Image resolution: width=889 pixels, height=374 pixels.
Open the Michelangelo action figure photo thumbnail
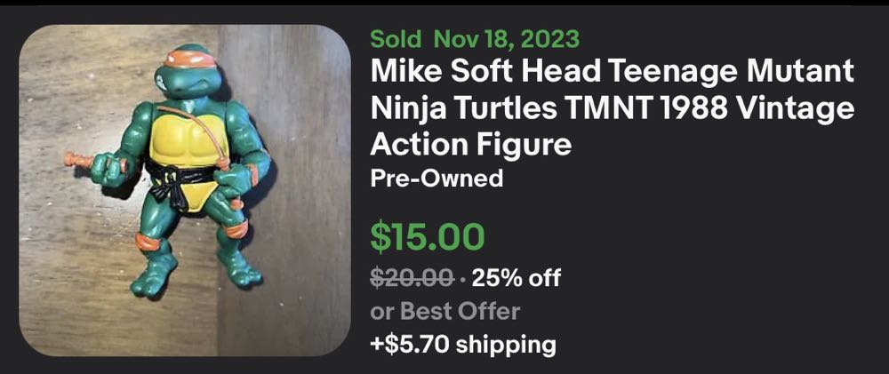click(185, 190)
